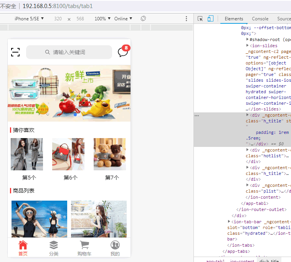Open the beach swimsuit product image

39,219
